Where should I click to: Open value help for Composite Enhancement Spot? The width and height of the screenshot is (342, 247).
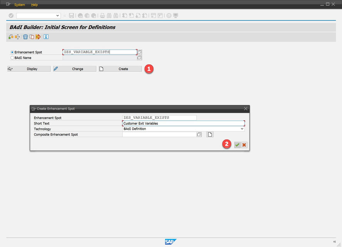point(199,134)
